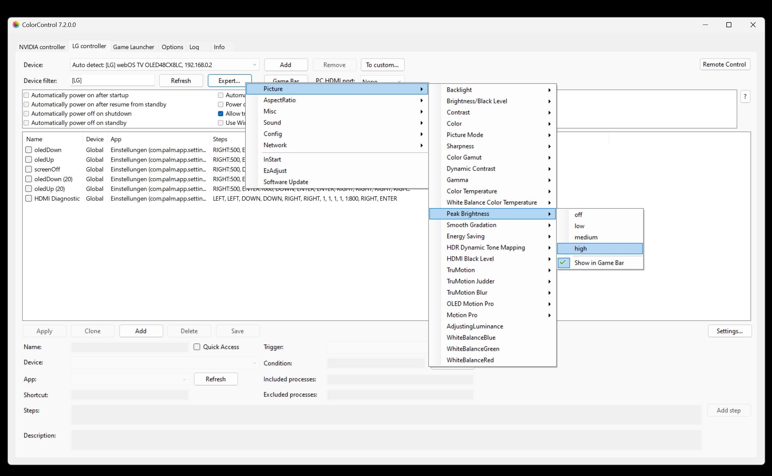Enable Automatically power off on standby
This screenshot has width=772, height=476.
click(26, 123)
